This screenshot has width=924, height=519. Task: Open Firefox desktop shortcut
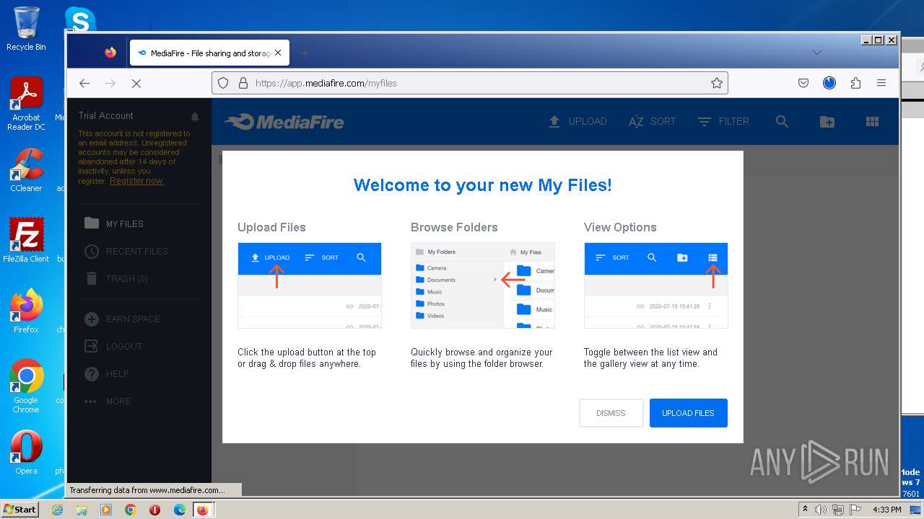tap(26, 311)
